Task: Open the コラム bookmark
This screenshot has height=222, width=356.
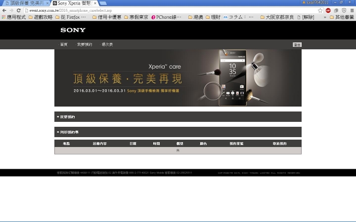Action: point(238,17)
